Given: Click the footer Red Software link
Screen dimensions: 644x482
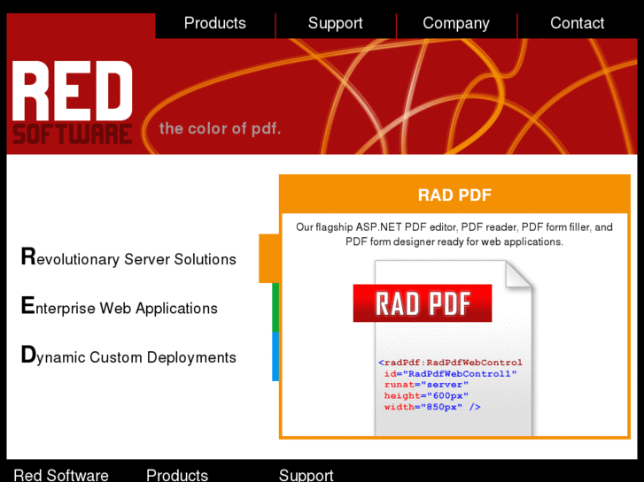Looking at the screenshot, I should [61, 476].
